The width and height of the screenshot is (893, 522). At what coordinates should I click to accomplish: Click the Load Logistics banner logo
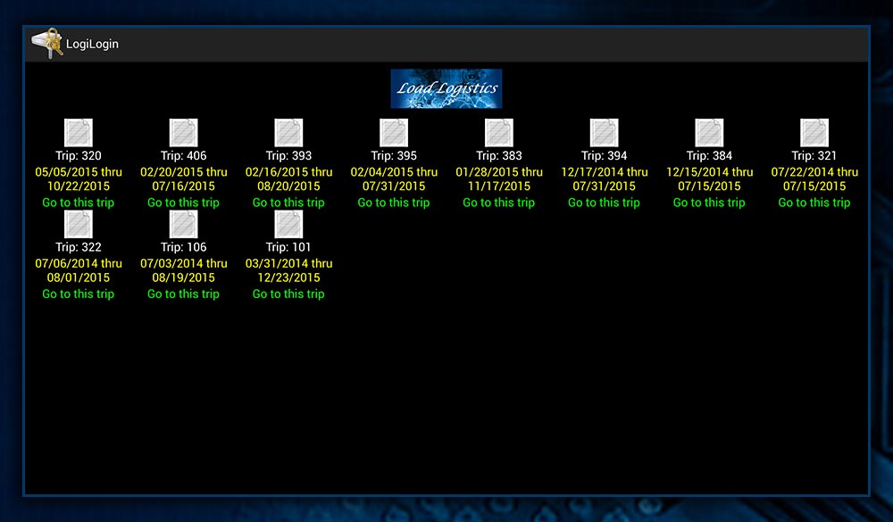click(446, 89)
